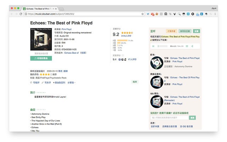The image size is (227, 142).
Task: Select the Echoes album browser tab
Action: pyautogui.click(x=38, y=8)
